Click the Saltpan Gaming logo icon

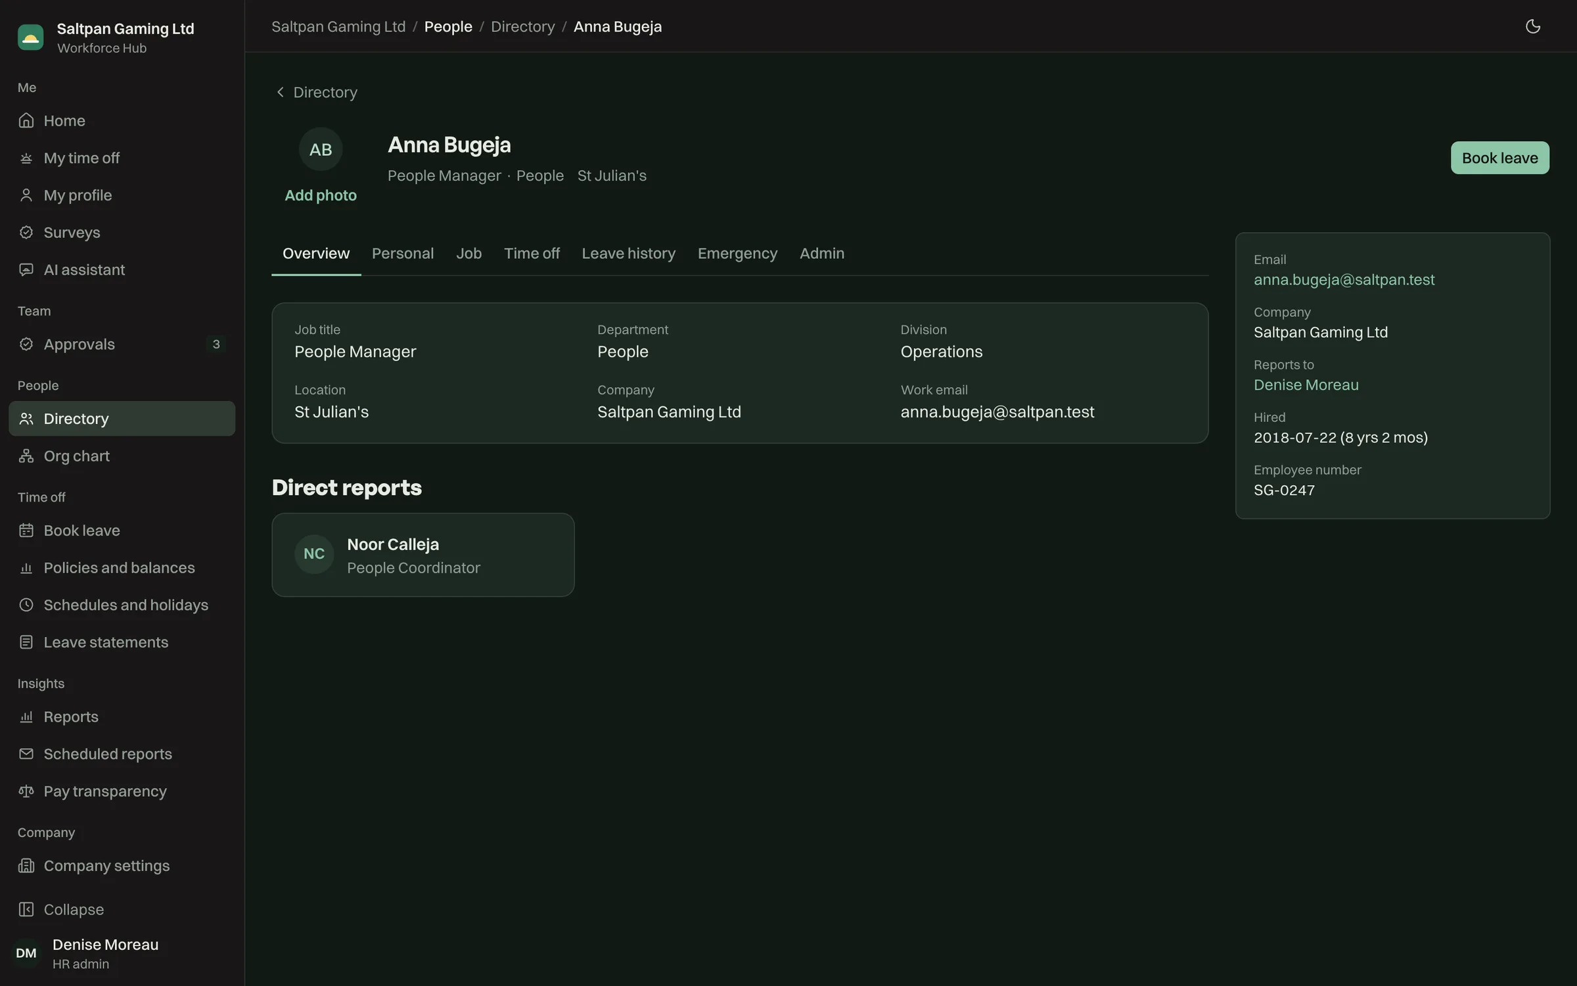pos(30,37)
